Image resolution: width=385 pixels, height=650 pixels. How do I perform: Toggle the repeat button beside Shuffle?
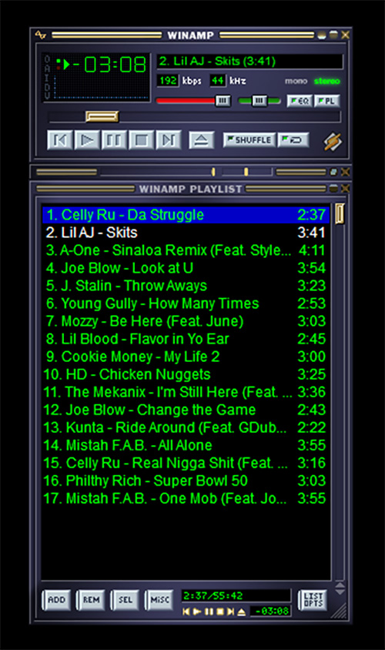point(294,139)
